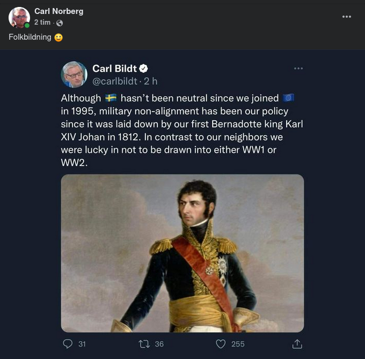Click the @carlbildt handle
This screenshot has width=365, height=359.
(x=115, y=82)
